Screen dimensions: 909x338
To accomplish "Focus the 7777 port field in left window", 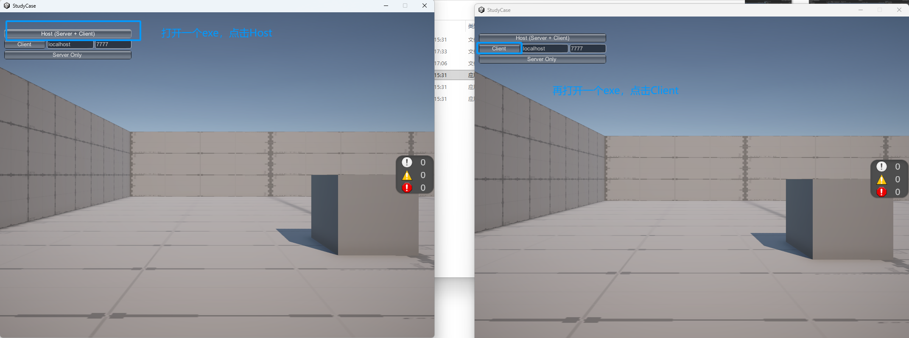I will [112, 44].
